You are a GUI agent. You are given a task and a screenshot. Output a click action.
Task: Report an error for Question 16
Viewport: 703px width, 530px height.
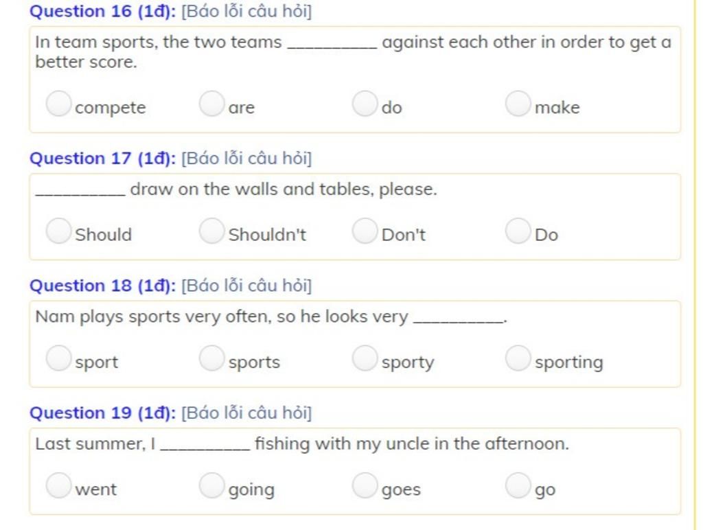(246, 11)
